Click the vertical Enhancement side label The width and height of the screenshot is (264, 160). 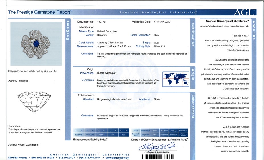(193, 106)
